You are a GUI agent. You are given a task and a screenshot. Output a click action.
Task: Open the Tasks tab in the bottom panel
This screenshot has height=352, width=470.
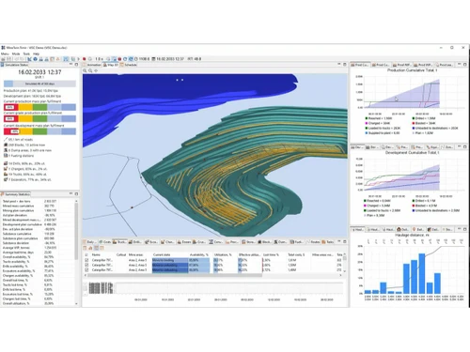pyautogui.click(x=329, y=242)
